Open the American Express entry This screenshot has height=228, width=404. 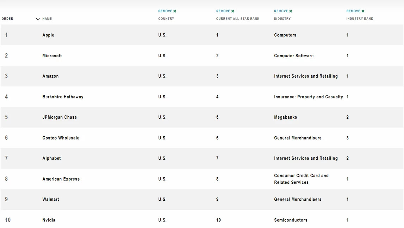(x=61, y=179)
